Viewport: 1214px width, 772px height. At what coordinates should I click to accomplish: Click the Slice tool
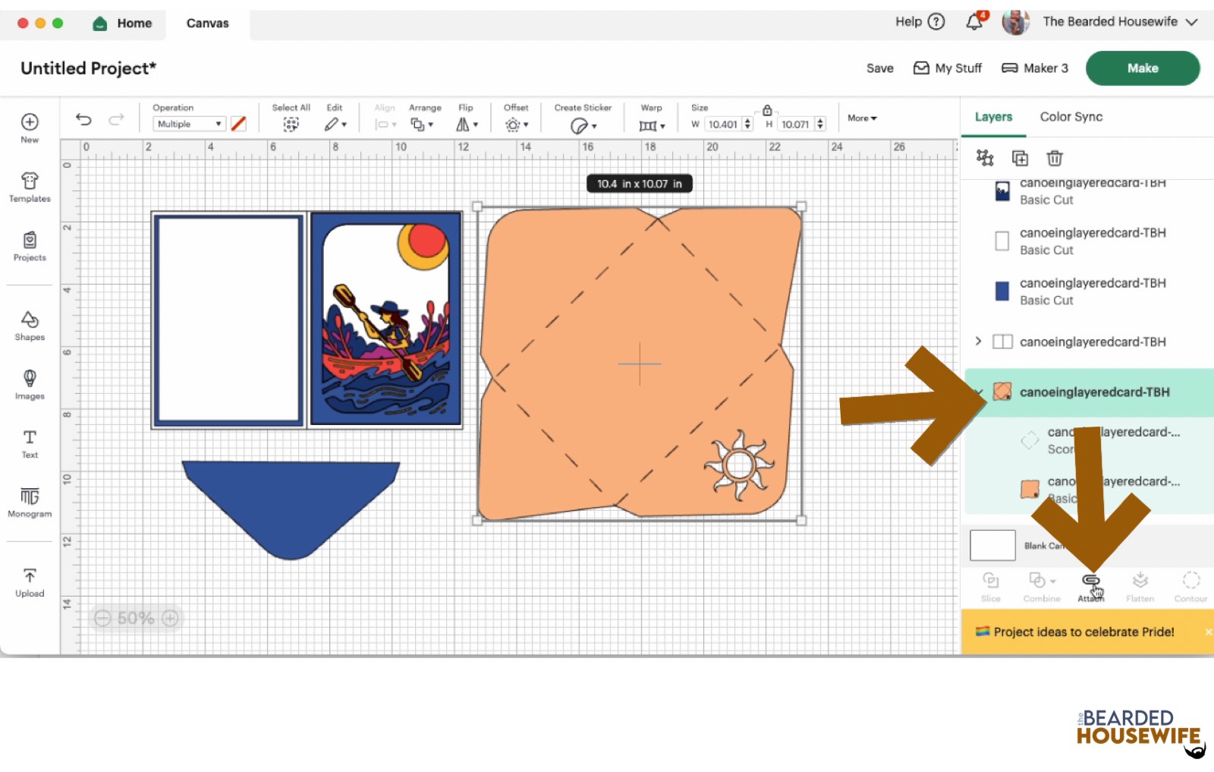(x=991, y=587)
